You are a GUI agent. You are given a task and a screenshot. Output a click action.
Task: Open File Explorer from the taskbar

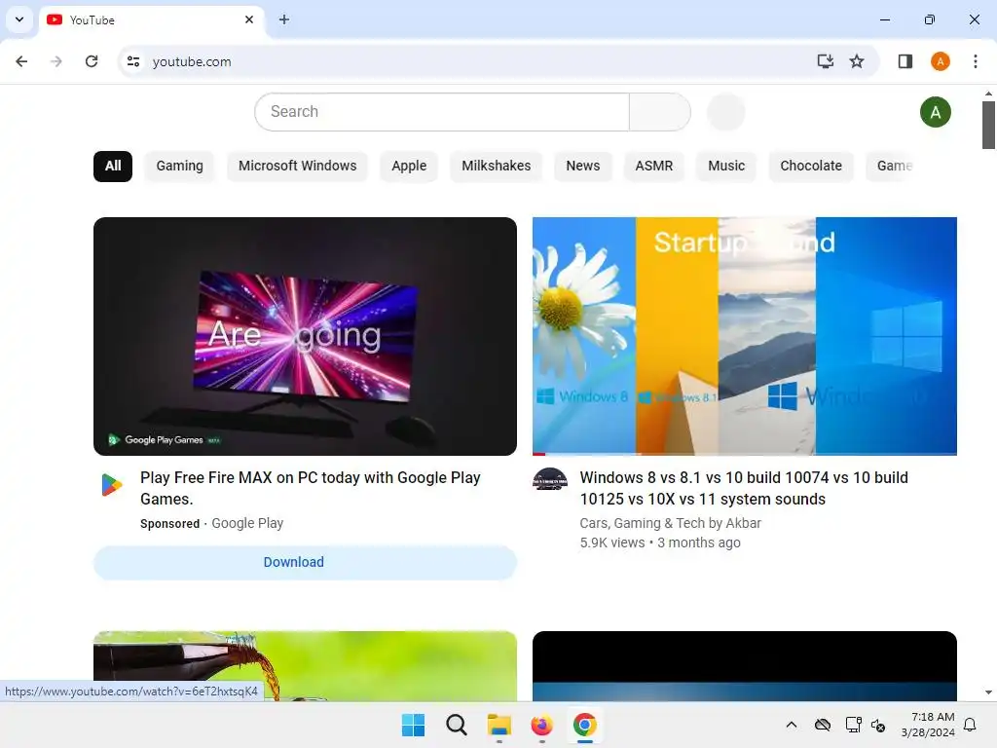point(499,725)
